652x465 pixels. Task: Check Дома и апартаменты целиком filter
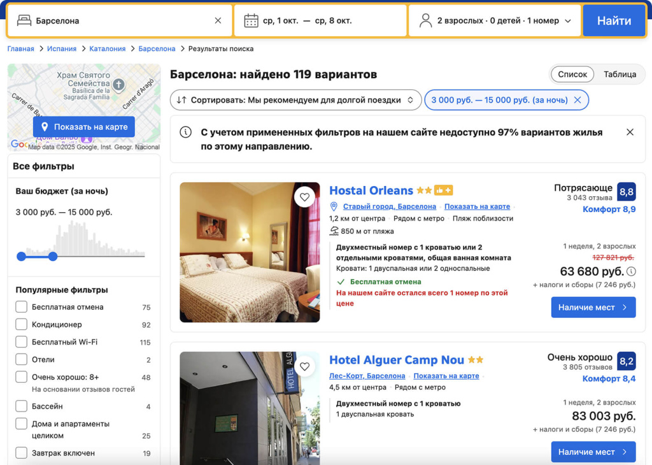click(x=21, y=424)
